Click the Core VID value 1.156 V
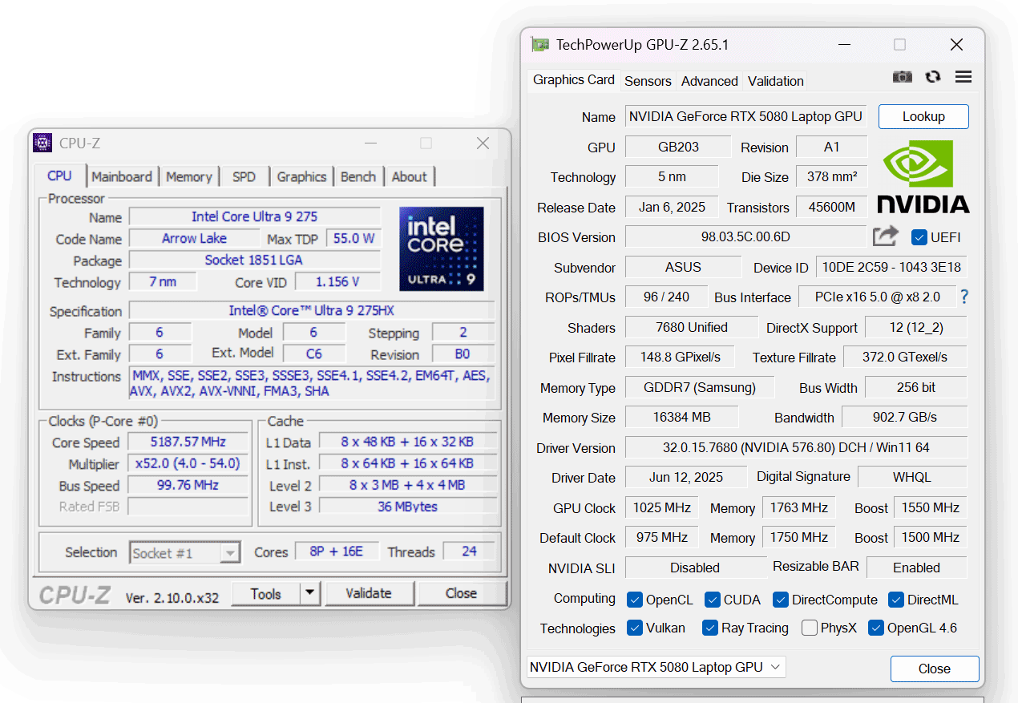 337,281
